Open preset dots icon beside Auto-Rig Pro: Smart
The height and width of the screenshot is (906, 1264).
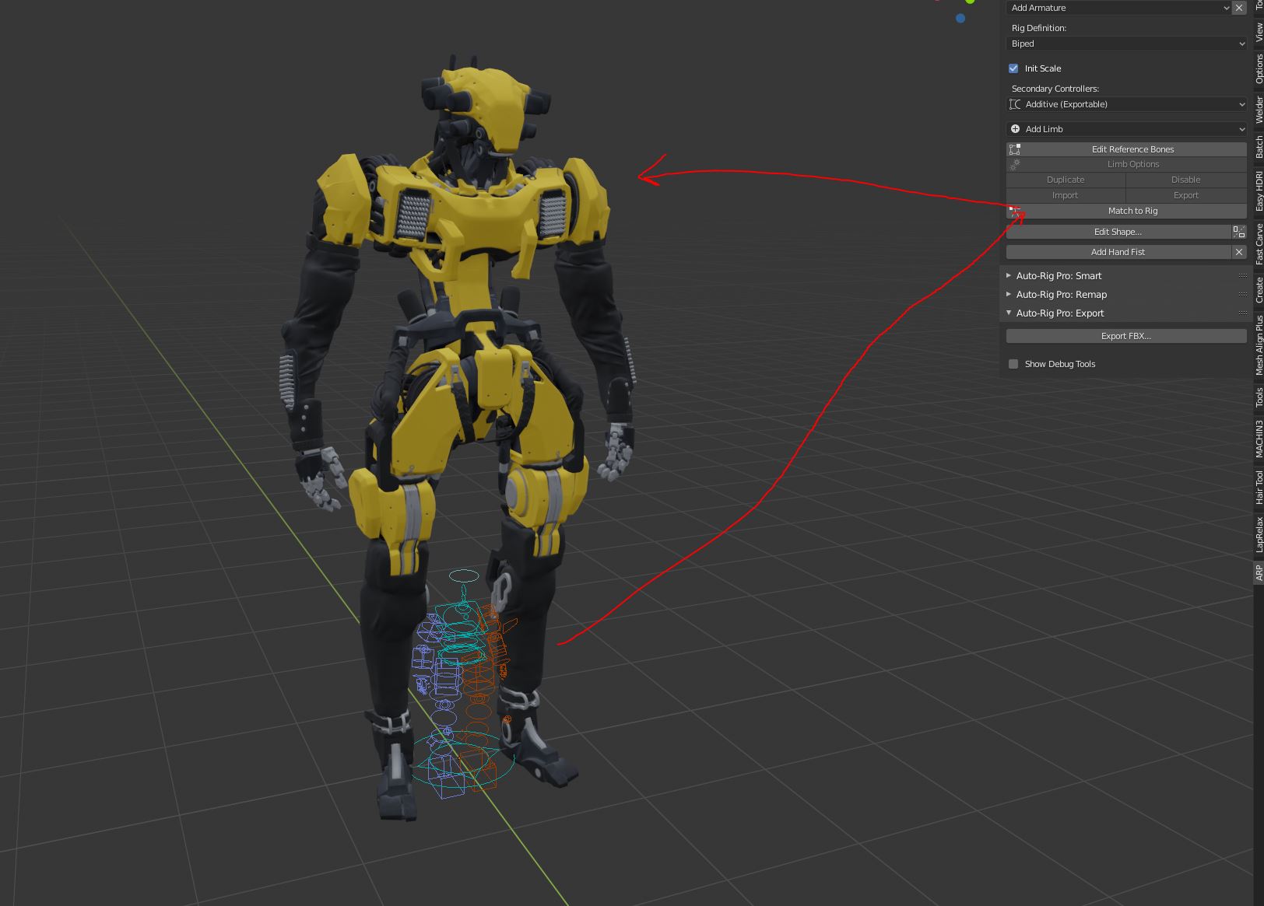click(x=1242, y=275)
